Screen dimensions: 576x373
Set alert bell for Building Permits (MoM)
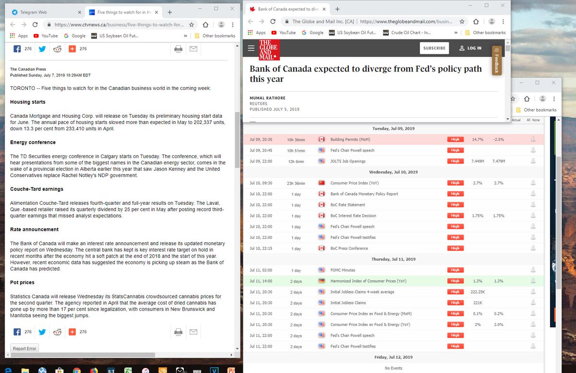coord(533,139)
